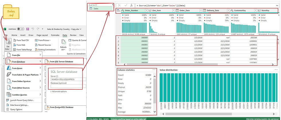281x120 pixels.
Task: Open Queries & Connections pane
Action: [x=77, y=40]
